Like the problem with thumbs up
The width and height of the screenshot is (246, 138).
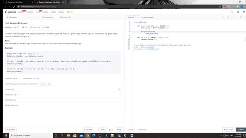click(x=17, y=27)
